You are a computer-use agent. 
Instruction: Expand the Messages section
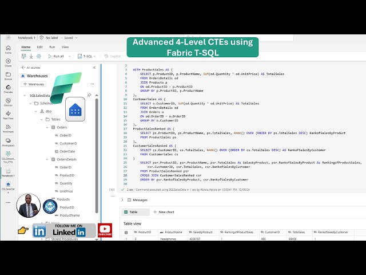(x=122, y=200)
